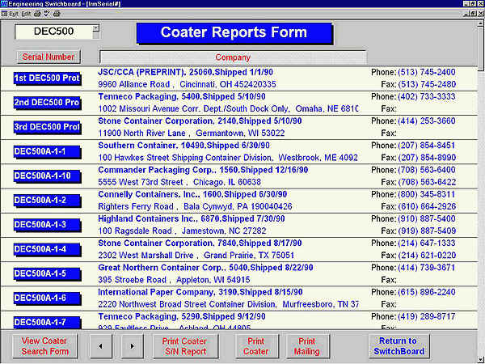Go to next record with right arrow button
This screenshot has width=485, height=364.
click(x=132, y=346)
